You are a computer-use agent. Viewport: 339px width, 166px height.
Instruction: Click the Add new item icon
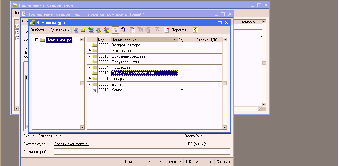tap(76, 30)
